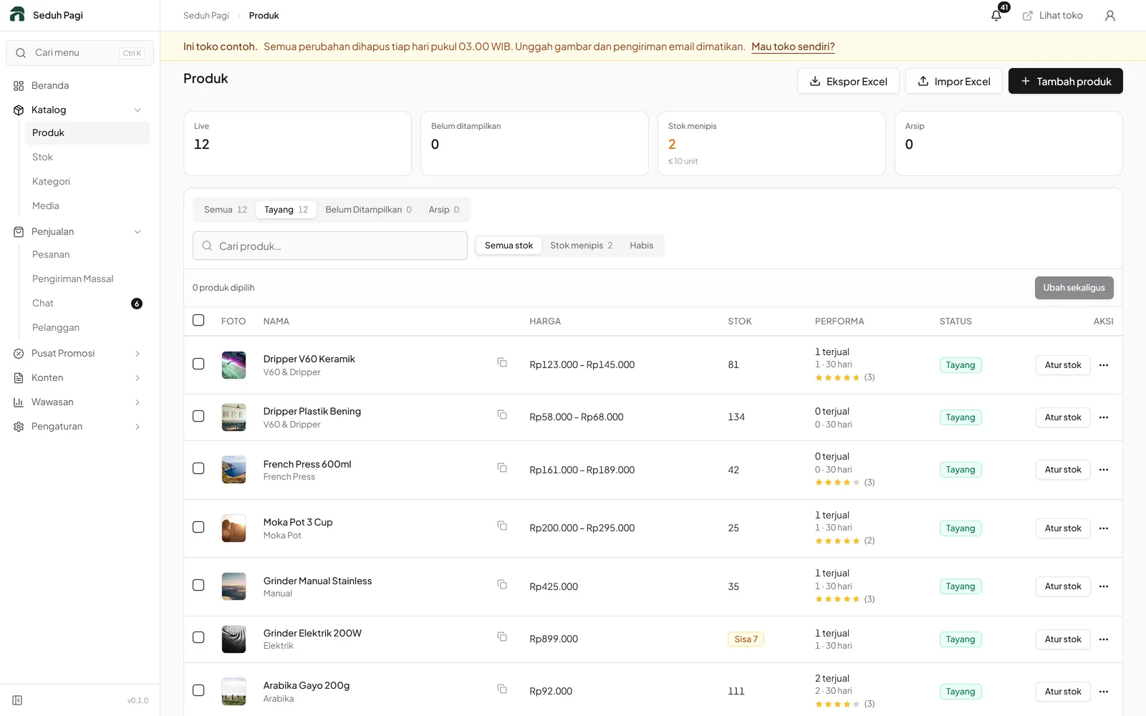Click the Arabika Gayo 200g product thumbnail
1146x716 pixels.
pos(233,692)
